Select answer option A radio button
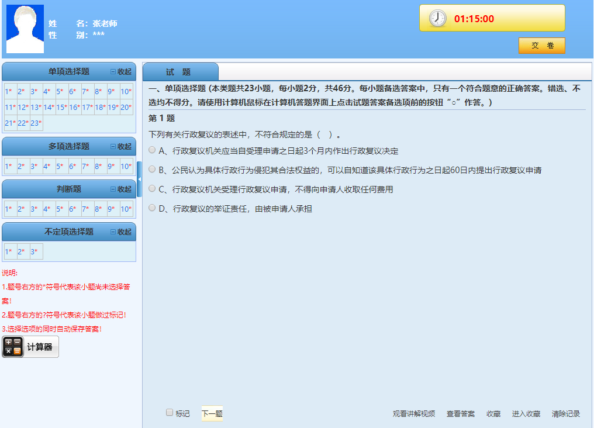Screen dimensions: 594x428 point(153,150)
